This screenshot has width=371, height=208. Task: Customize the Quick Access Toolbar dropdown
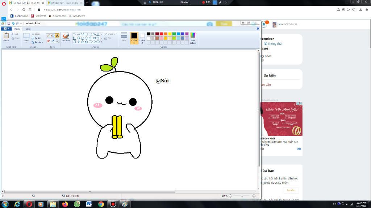(x=21, y=23)
